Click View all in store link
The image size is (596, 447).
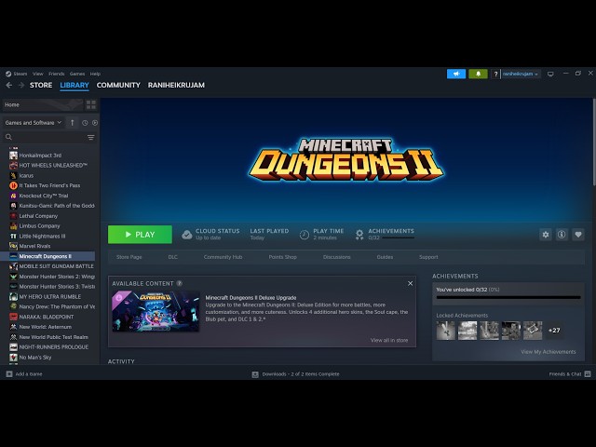pos(389,340)
